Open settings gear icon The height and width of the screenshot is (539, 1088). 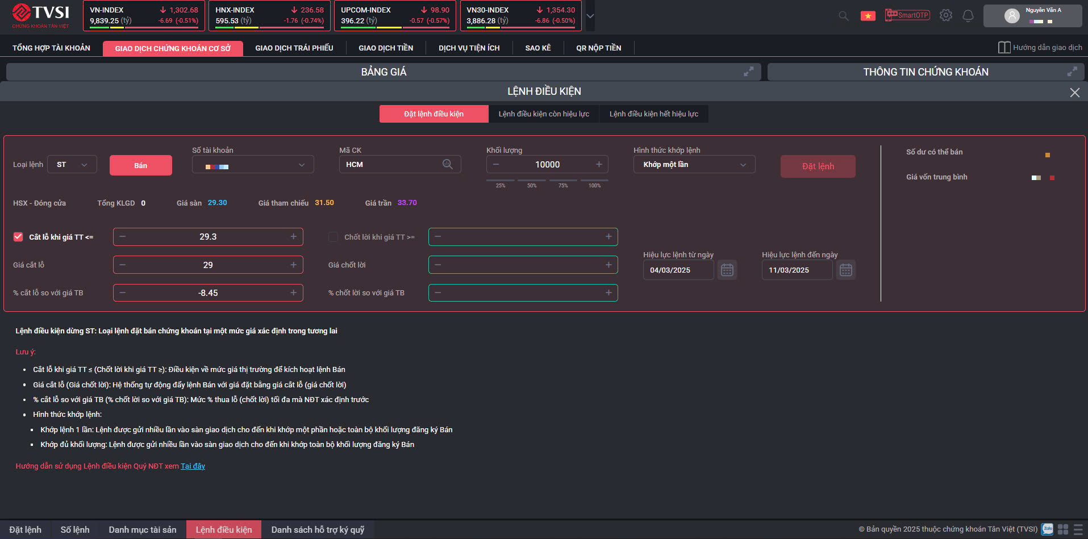coord(945,15)
